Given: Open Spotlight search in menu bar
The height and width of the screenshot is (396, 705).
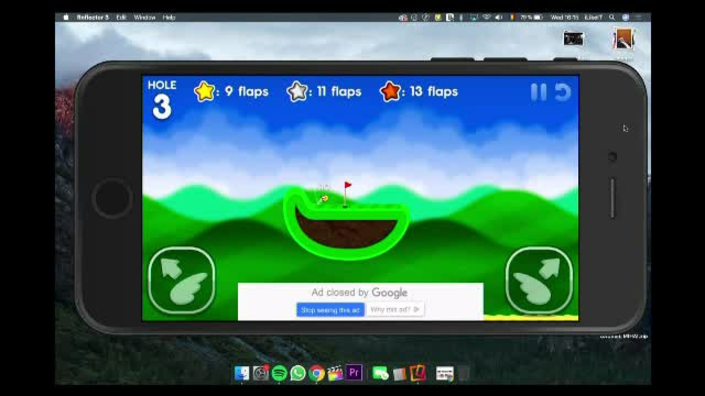Looking at the screenshot, I should coord(612,17).
